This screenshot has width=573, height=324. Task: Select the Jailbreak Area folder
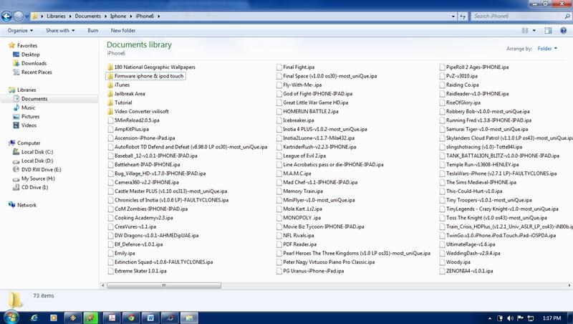tap(130, 94)
